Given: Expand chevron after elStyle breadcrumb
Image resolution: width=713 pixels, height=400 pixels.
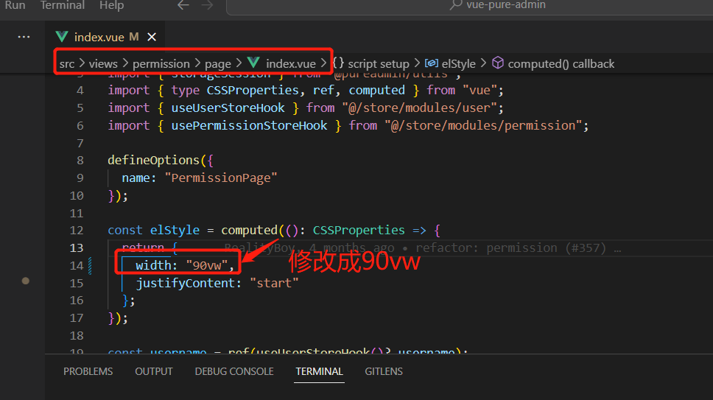Looking at the screenshot, I should (483, 63).
